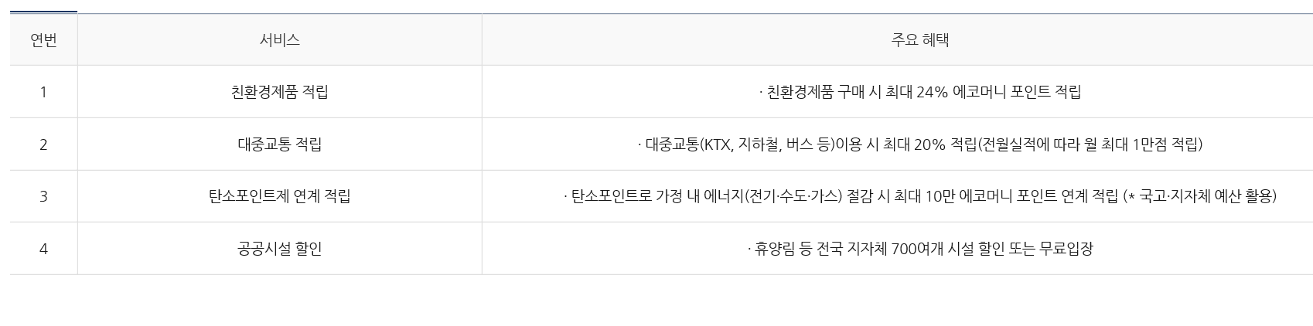
Task: Click 공공시설 할인 service cell
Action: pyautogui.click(x=280, y=249)
